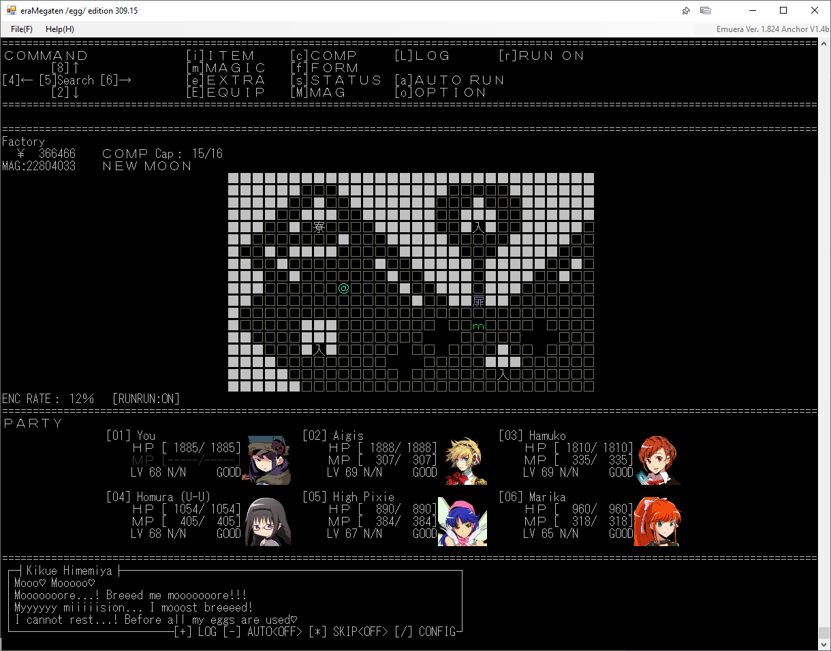Open the [s] STATUS screen
The image size is (831, 651).
[x=336, y=80]
